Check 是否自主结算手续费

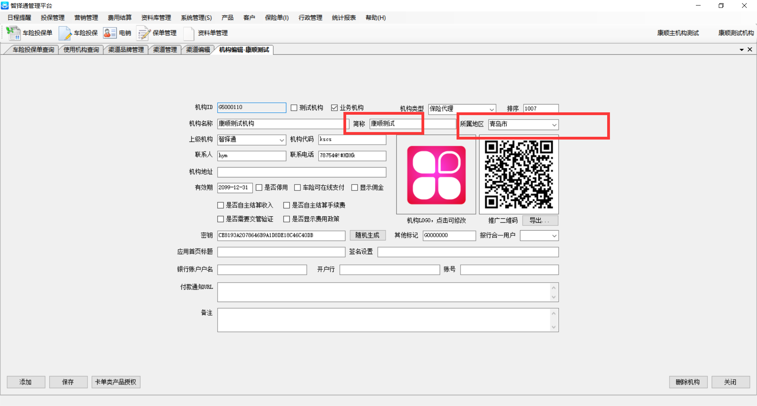coord(287,205)
